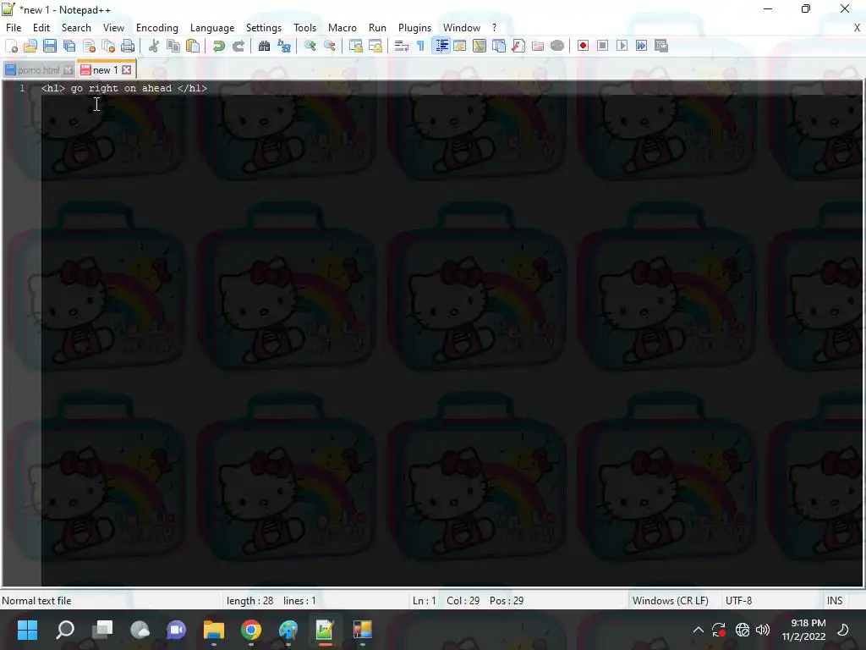Open the File menu
The image size is (866, 650).
pyautogui.click(x=14, y=28)
